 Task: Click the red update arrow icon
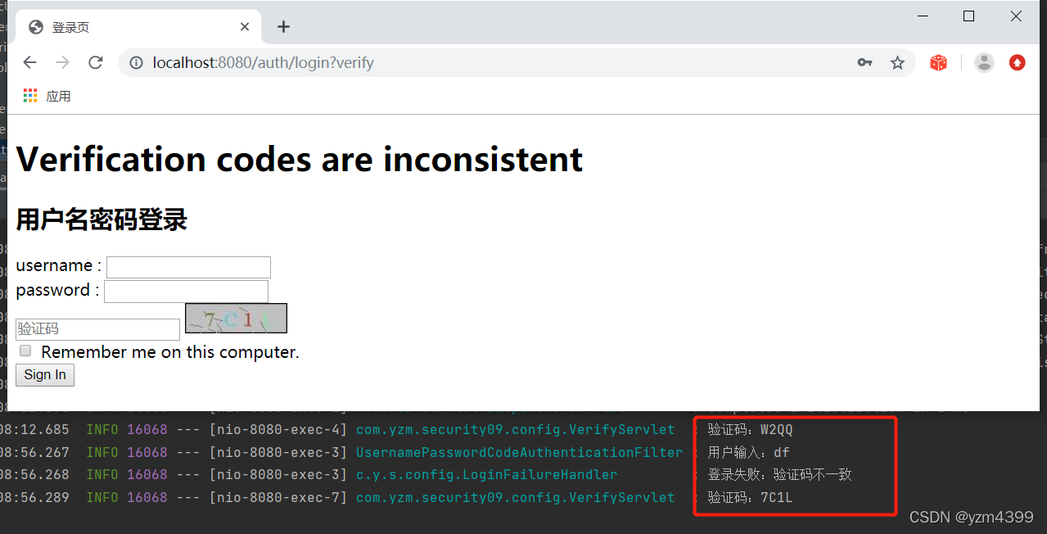click(x=1017, y=63)
